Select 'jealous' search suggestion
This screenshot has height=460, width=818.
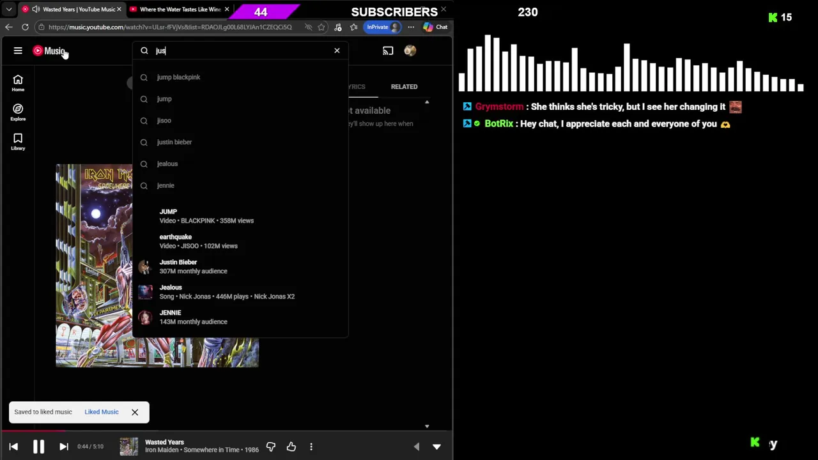click(x=240, y=164)
